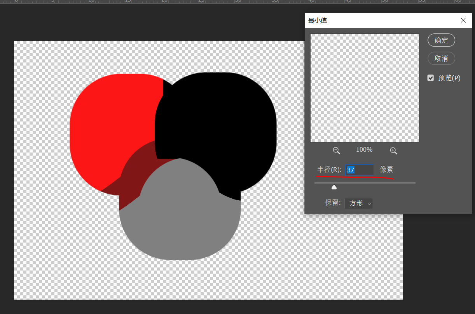Click the radius slider track right end
Image resolution: width=475 pixels, height=314 pixels.
414,182
